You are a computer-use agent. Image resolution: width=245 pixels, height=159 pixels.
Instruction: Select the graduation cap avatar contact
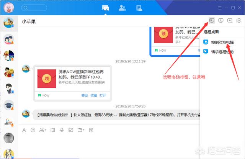click(8, 105)
